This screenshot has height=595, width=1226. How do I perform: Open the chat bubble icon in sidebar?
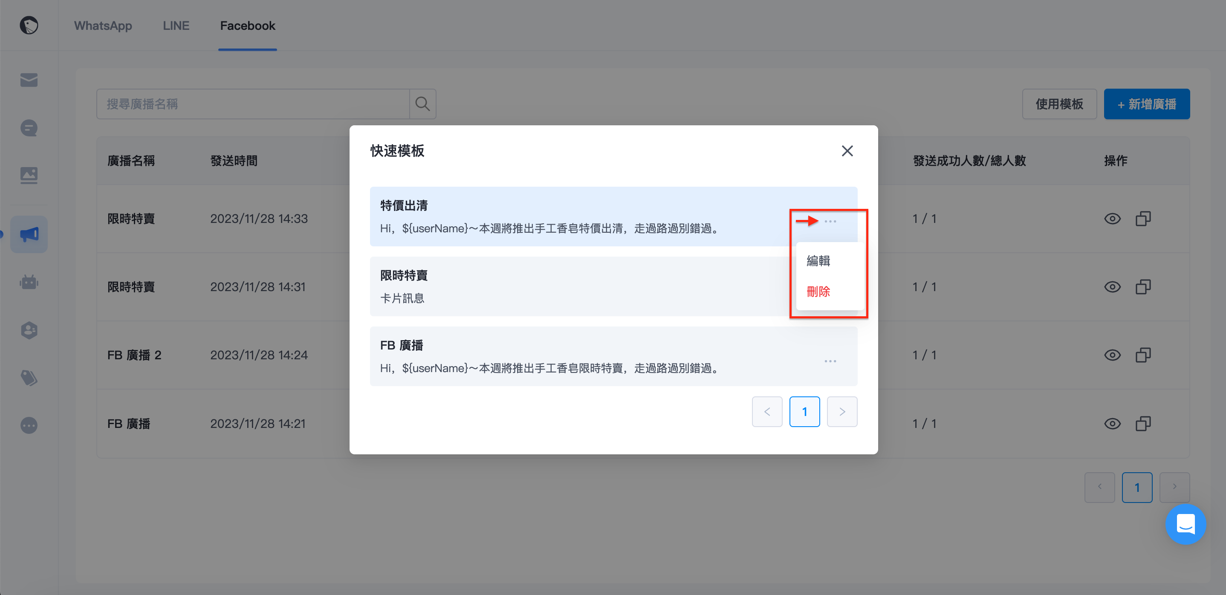point(29,127)
